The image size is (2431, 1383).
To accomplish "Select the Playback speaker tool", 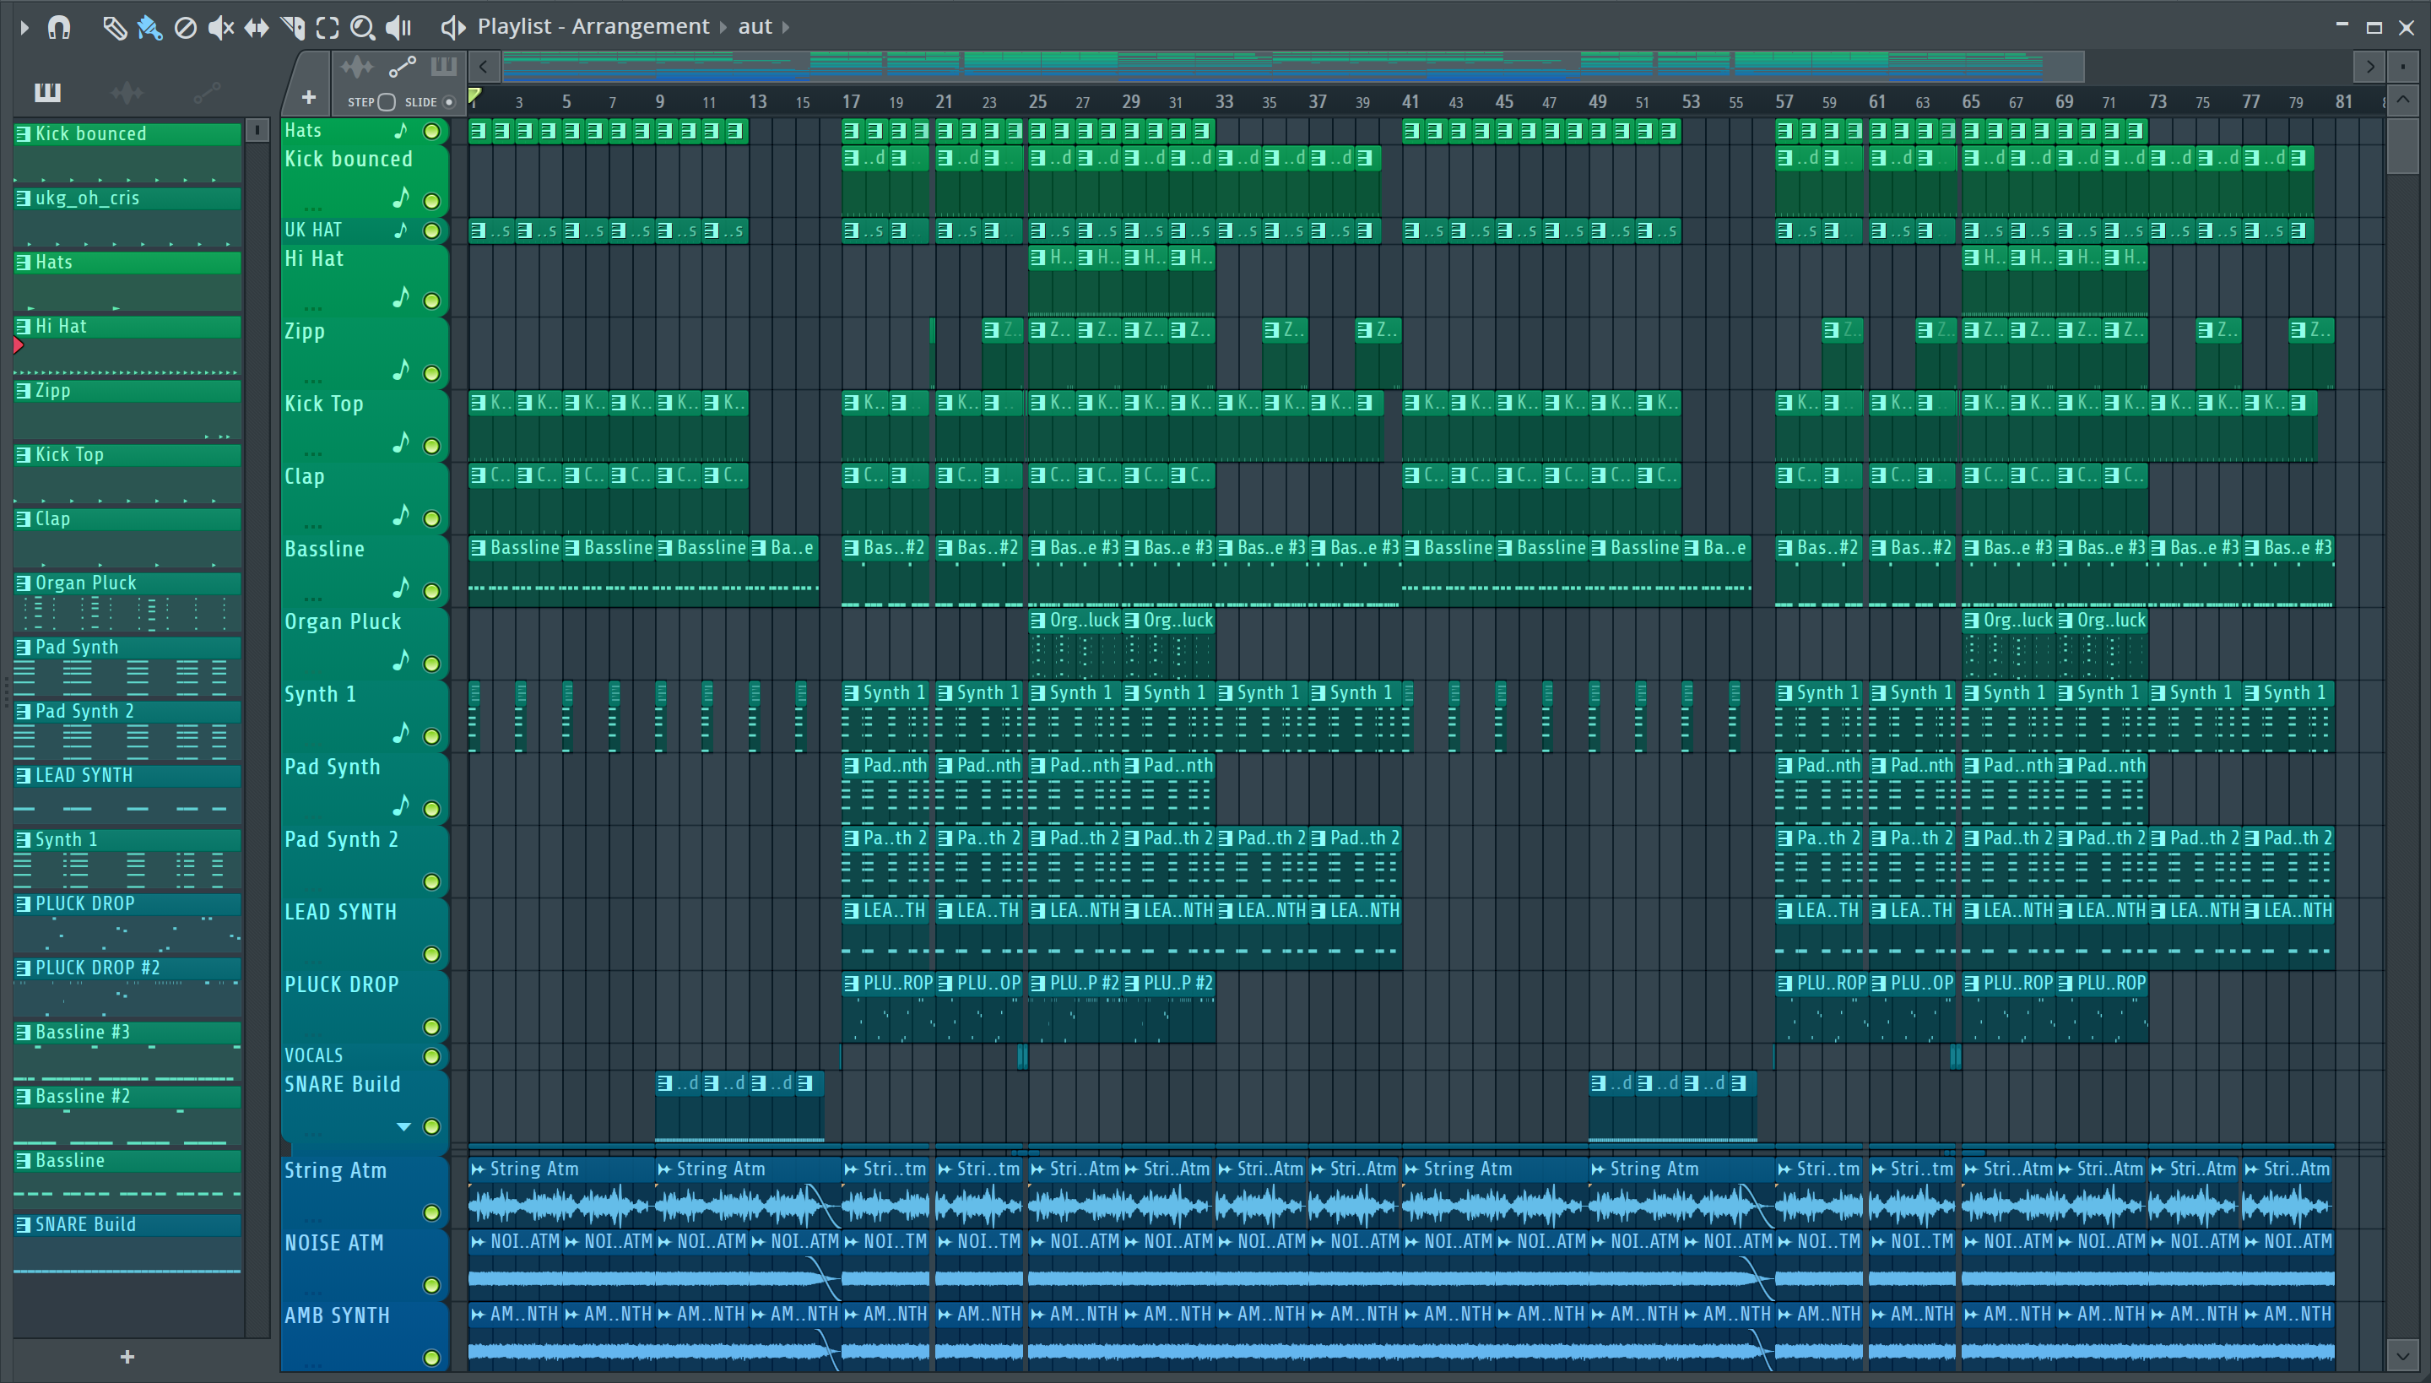I will pos(398,28).
